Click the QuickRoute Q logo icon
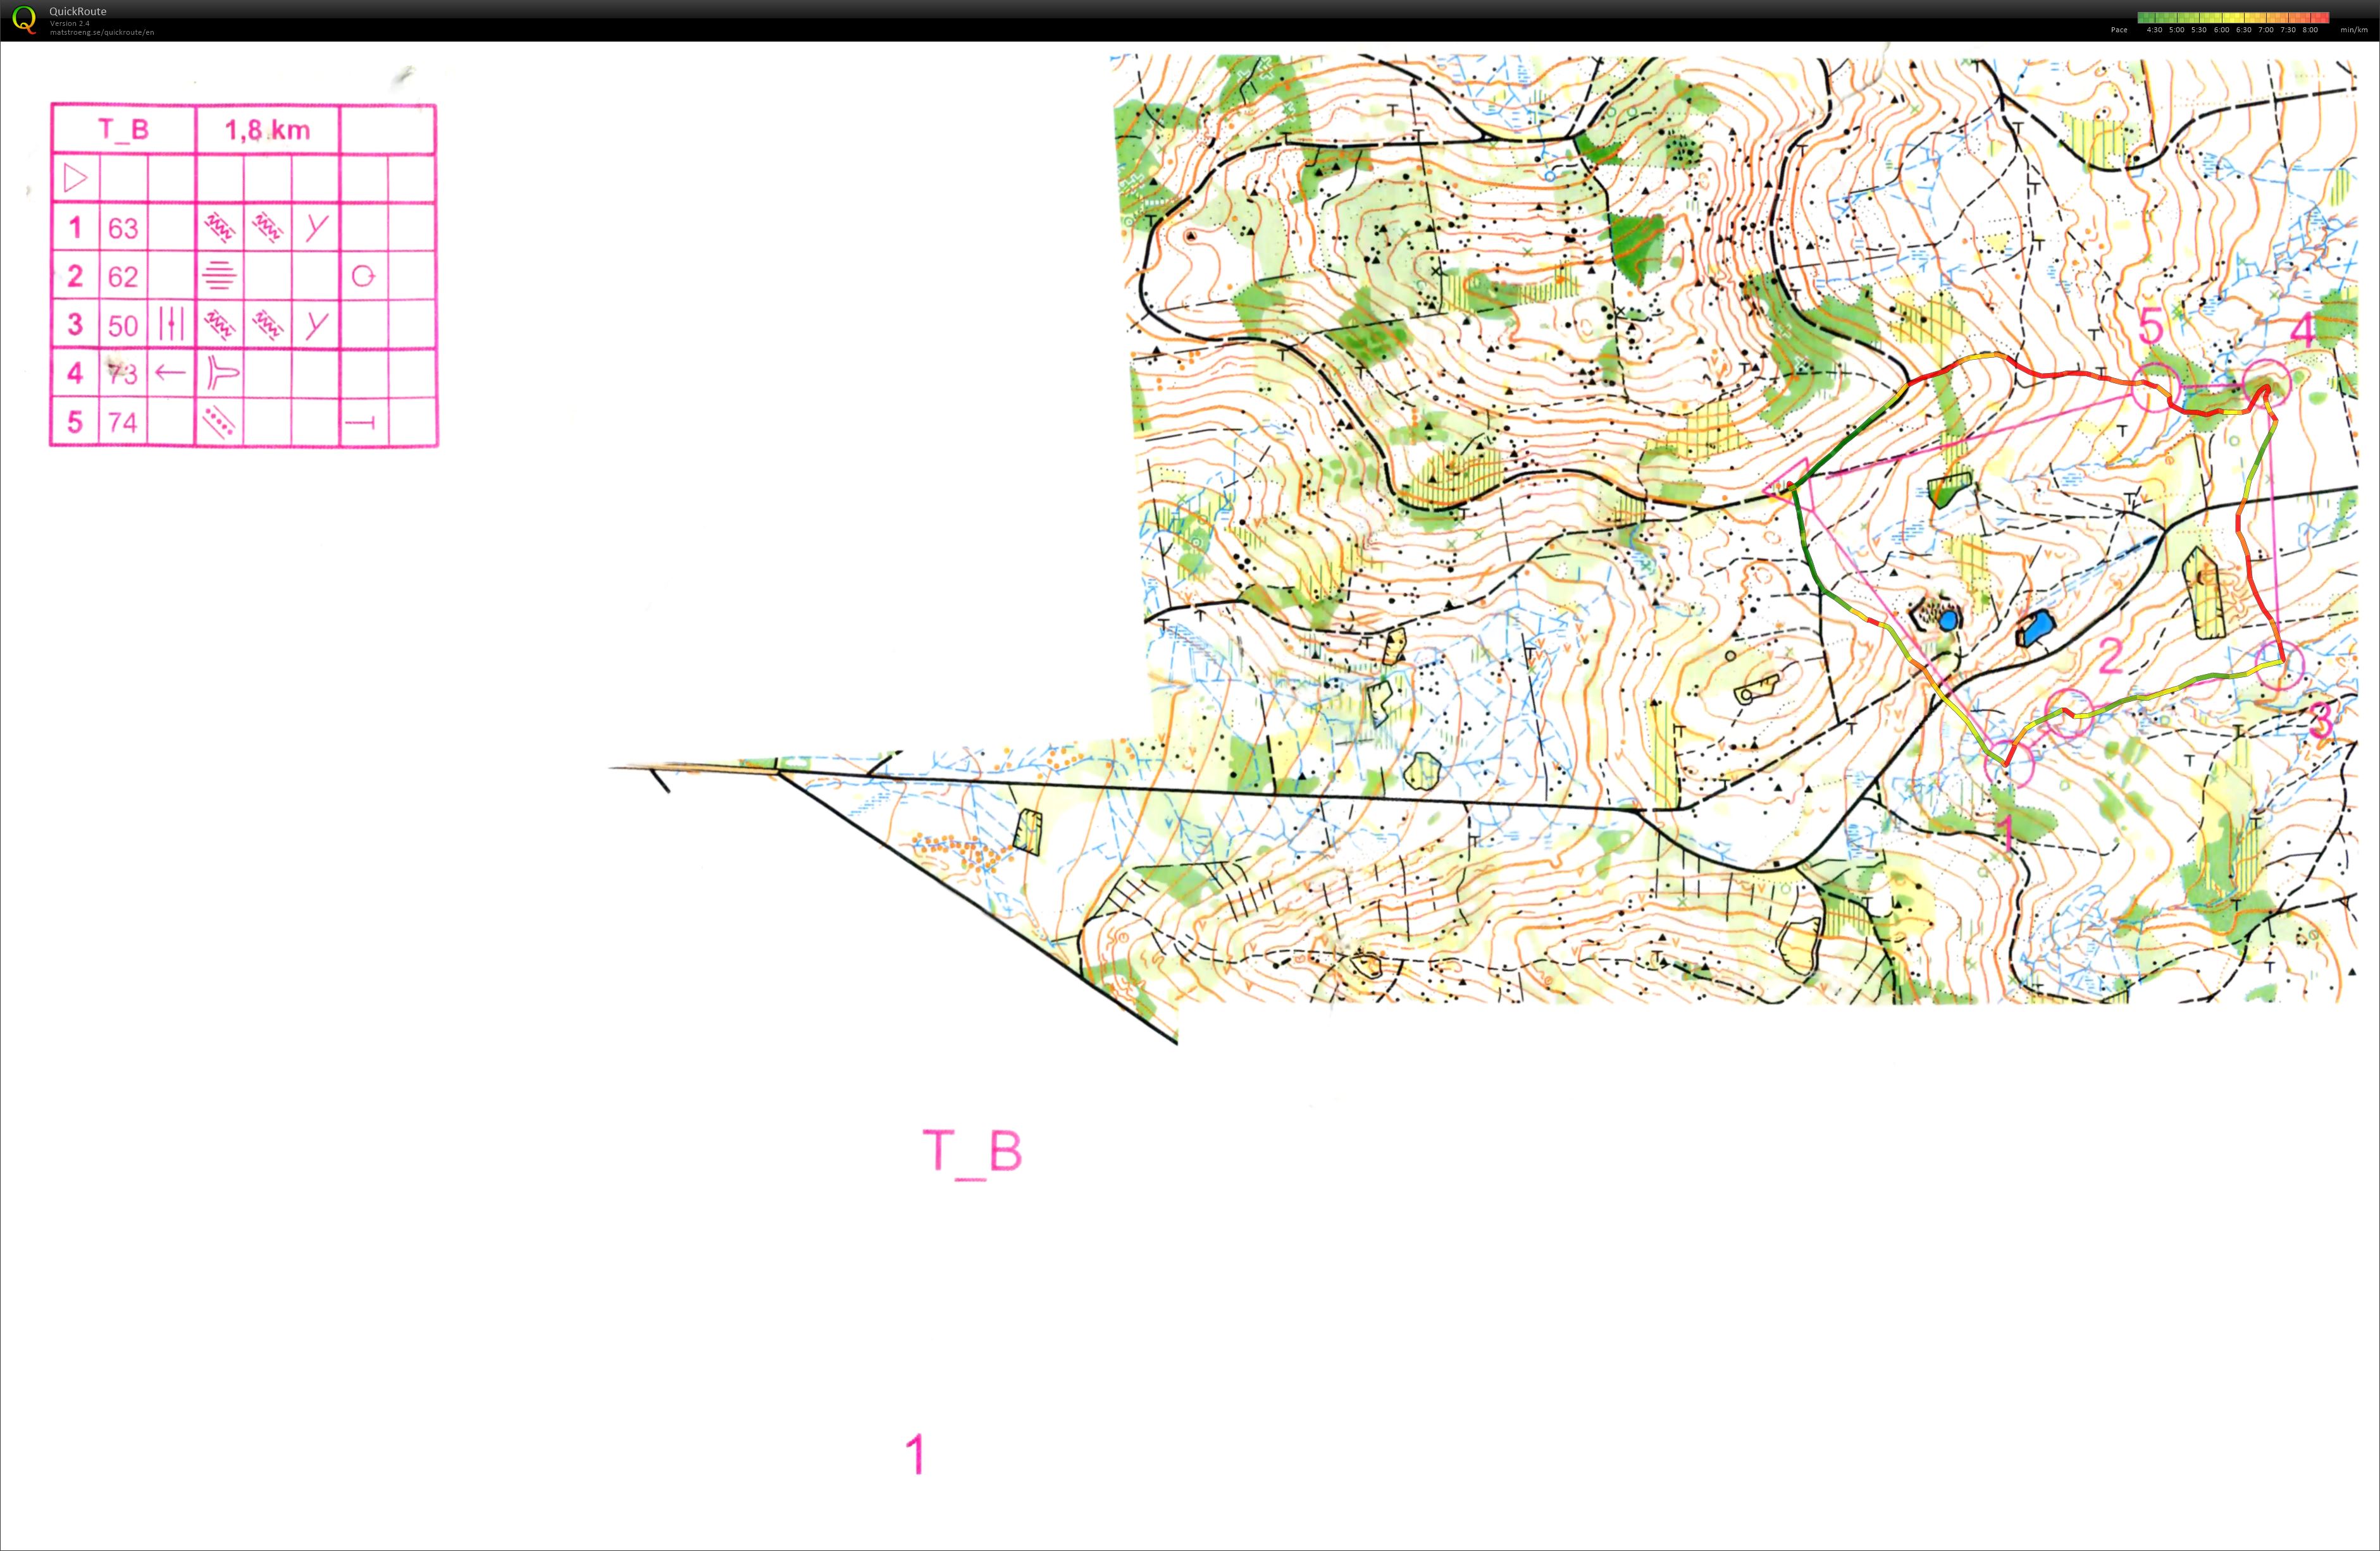 click(24, 20)
